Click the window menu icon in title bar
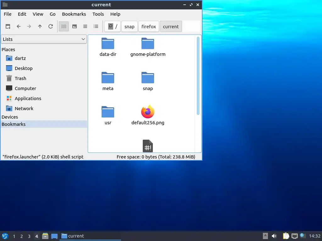 (5, 4)
